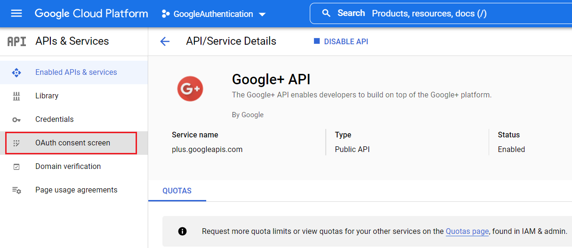Click the Page usage agreements icon
This screenshot has width=572, height=248.
point(16,190)
